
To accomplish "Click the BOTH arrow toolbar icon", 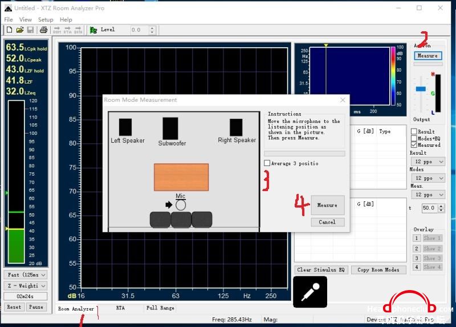I will point(78,30).
